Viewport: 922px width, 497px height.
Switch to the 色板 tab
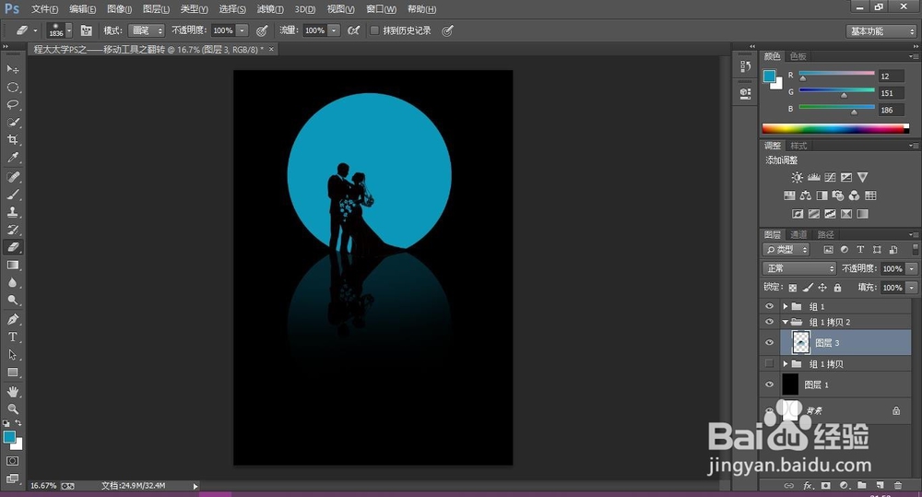(798, 56)
